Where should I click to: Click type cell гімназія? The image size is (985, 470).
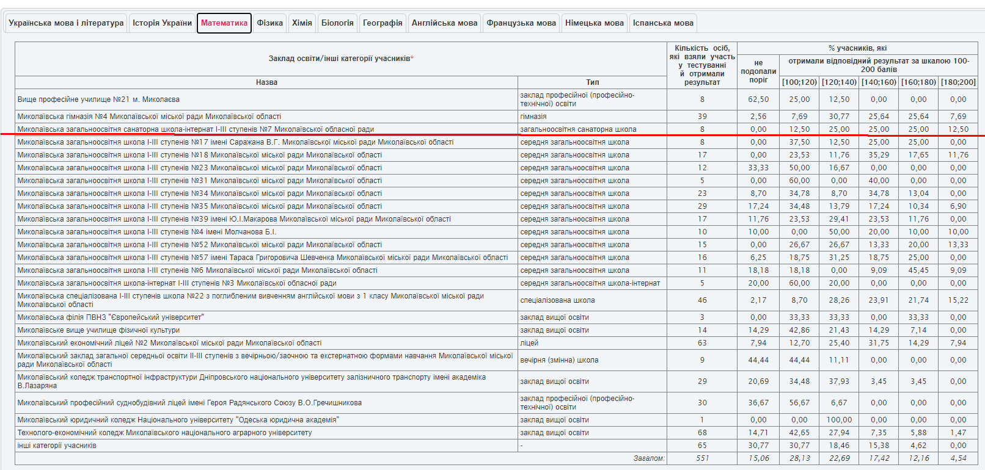click(533, 117)
